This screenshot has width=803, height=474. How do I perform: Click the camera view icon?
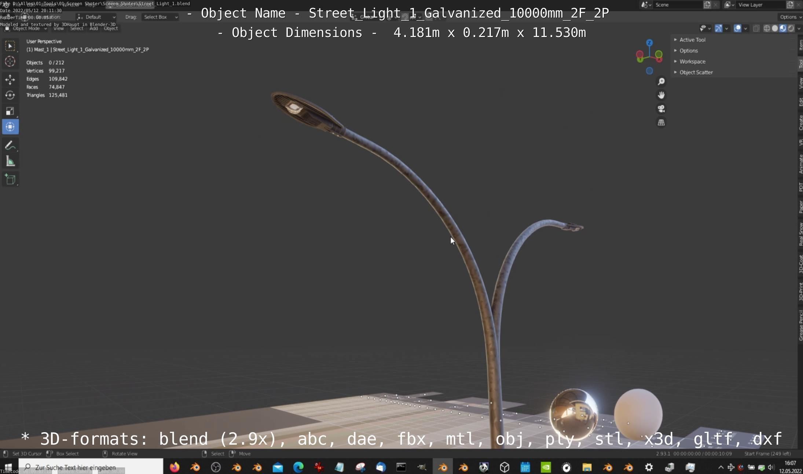(x=661, y=109)
